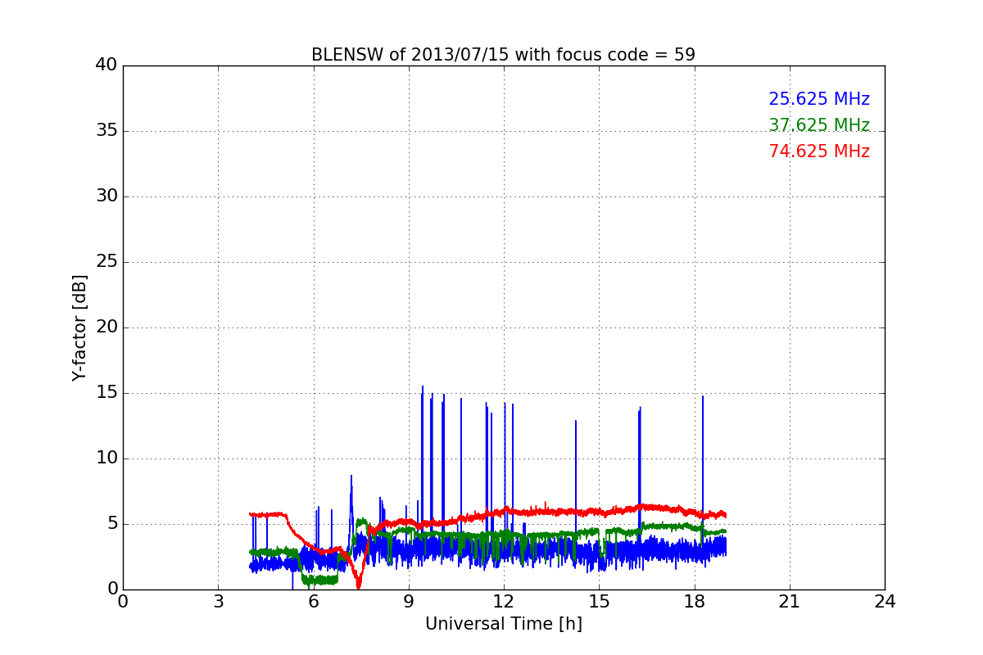Select the red 74.625 MHz legend label
983x655 pixels.
tap(819, 151)
